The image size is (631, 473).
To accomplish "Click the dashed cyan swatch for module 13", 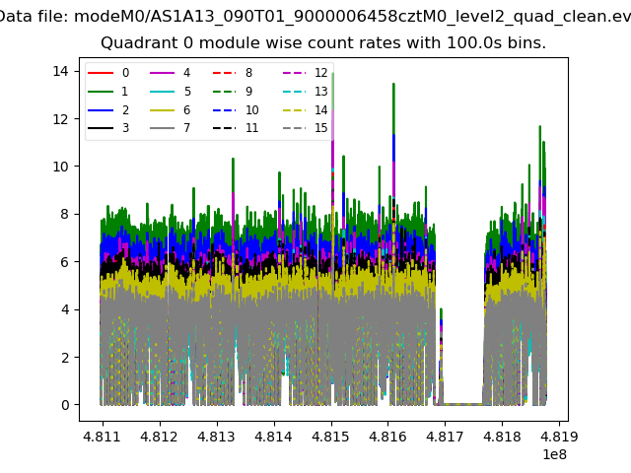I will 295,92.
